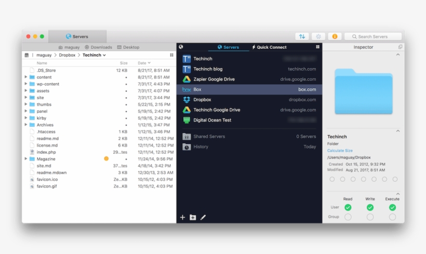Click the new folder icon in servers pane

click(x=193, y=217)
